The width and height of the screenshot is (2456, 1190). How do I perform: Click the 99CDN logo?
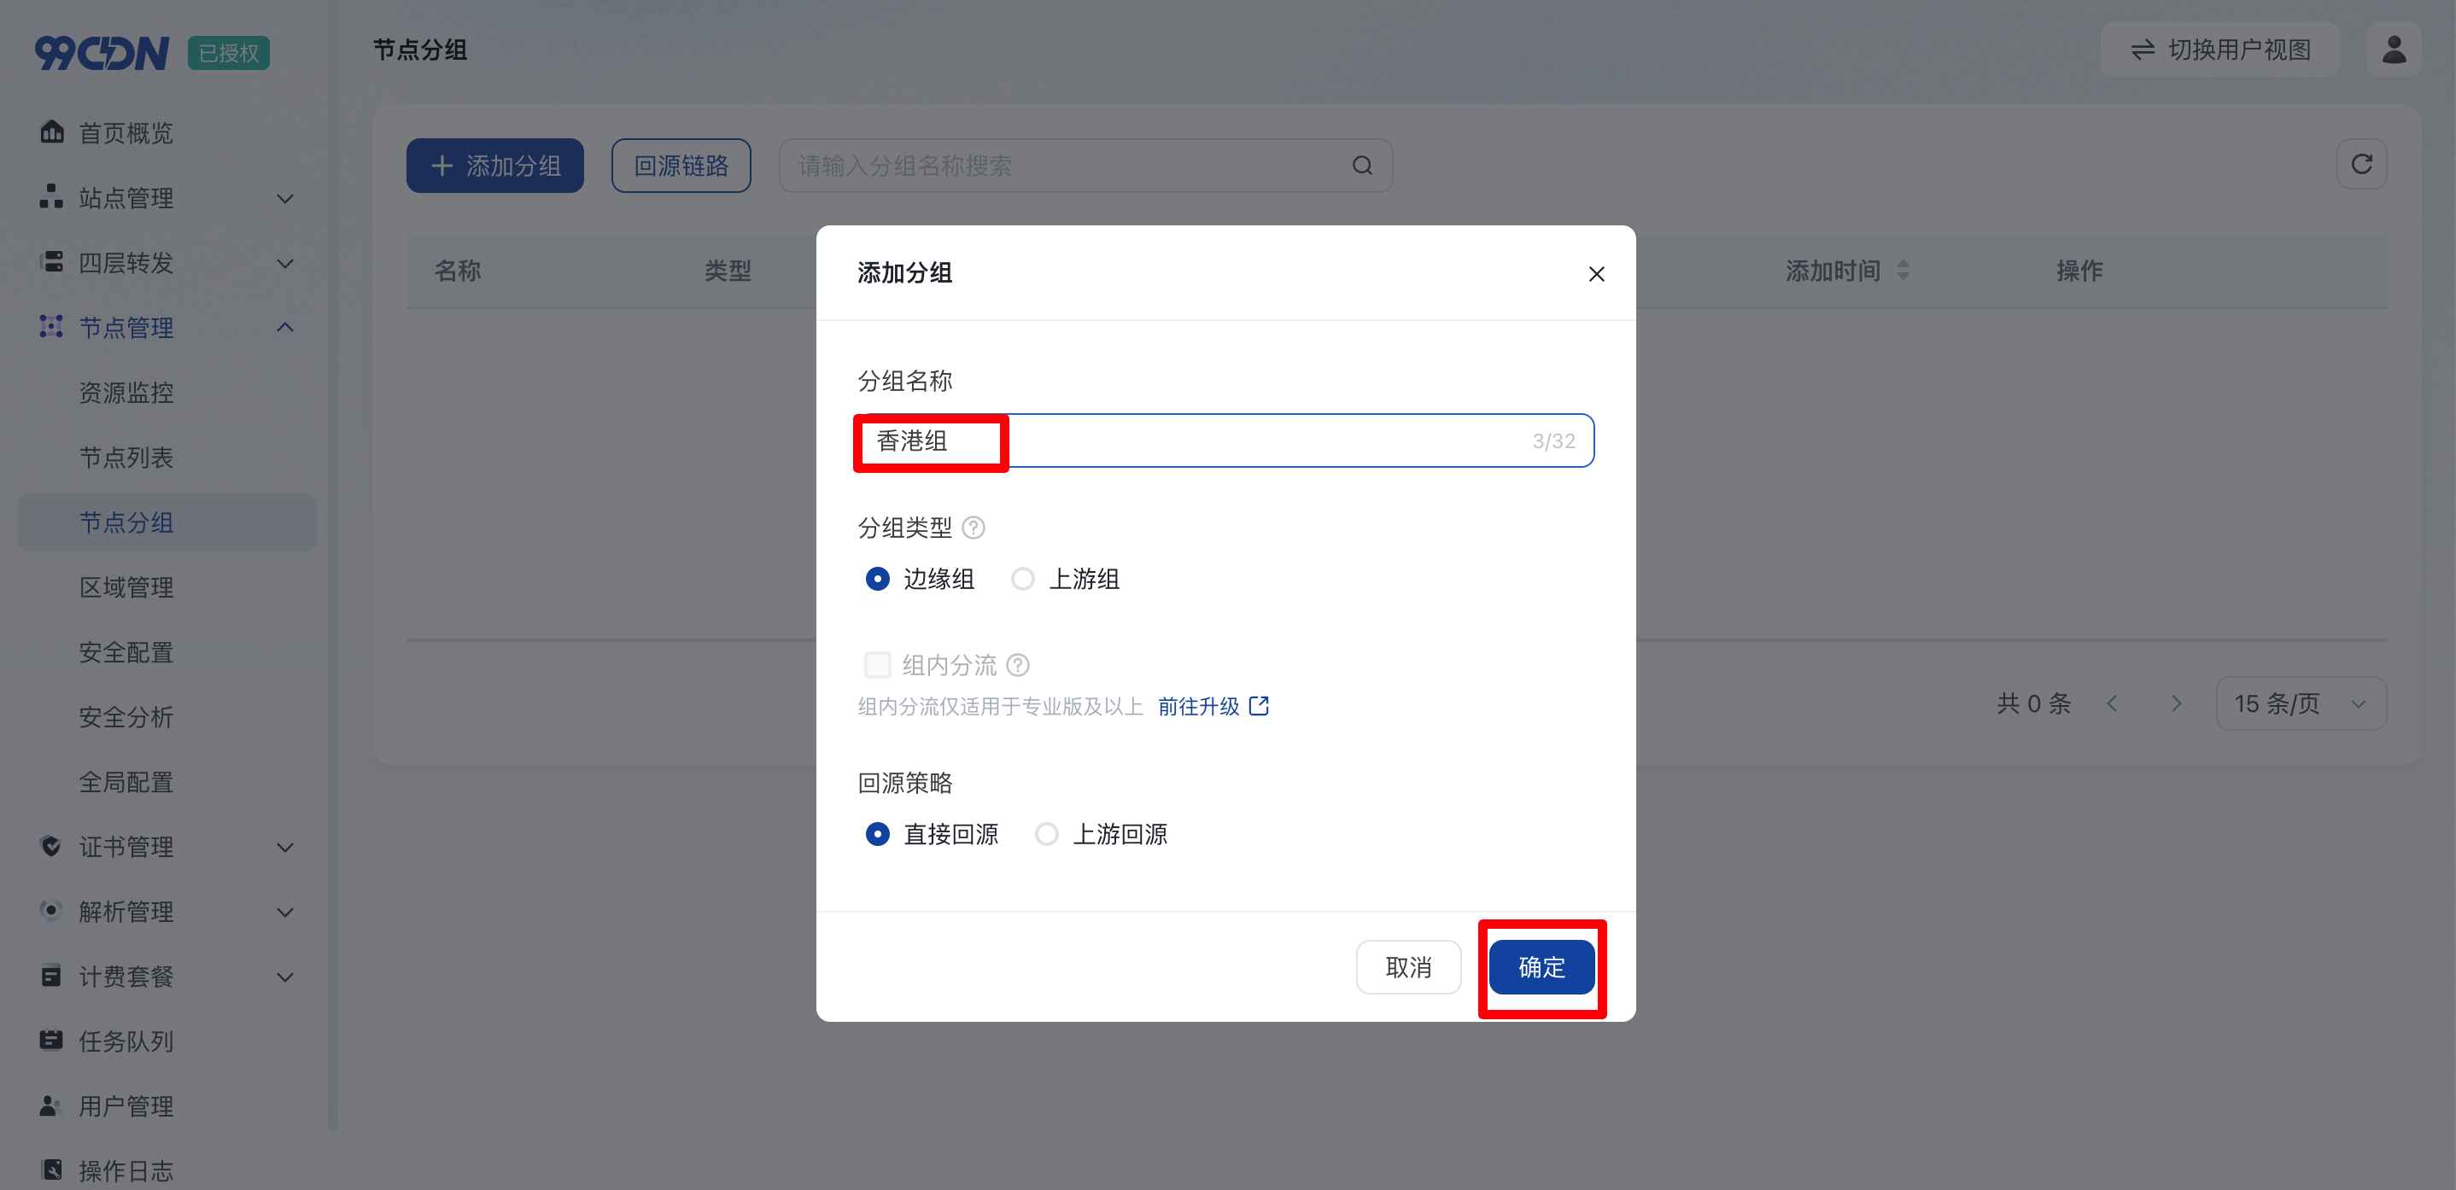click(102, 52)
